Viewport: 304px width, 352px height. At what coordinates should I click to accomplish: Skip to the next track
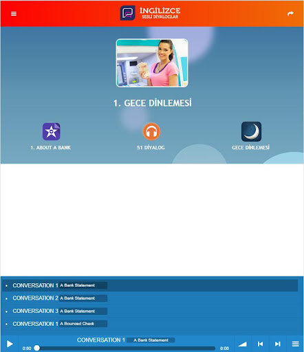[x=278, y=344]
